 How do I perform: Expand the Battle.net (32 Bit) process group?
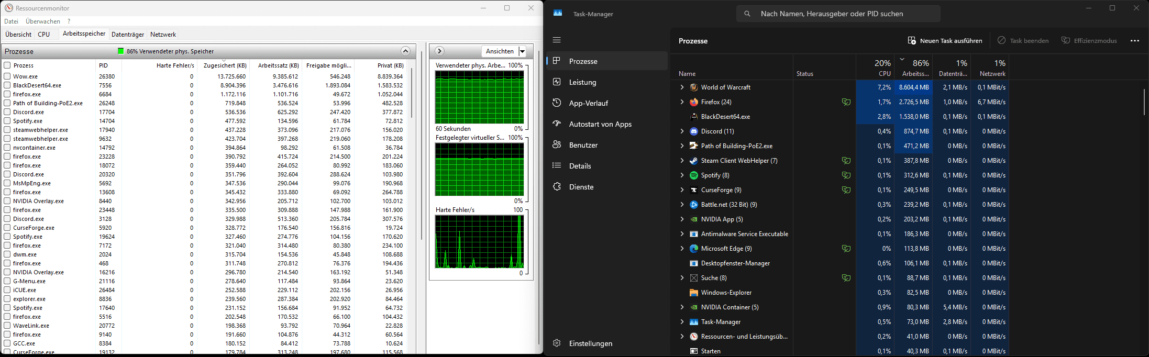tap(682, 205)
